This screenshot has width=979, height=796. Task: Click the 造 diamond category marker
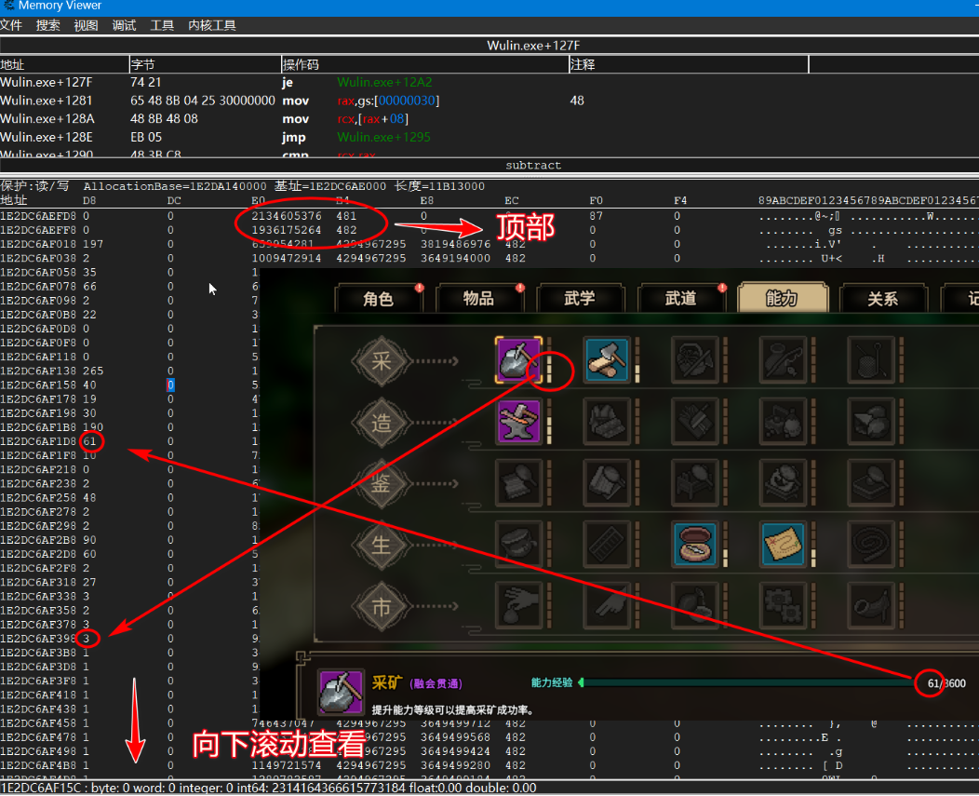(x=382, y=423)
